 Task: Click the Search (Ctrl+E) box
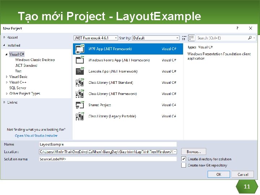click(x=222, y=38)
